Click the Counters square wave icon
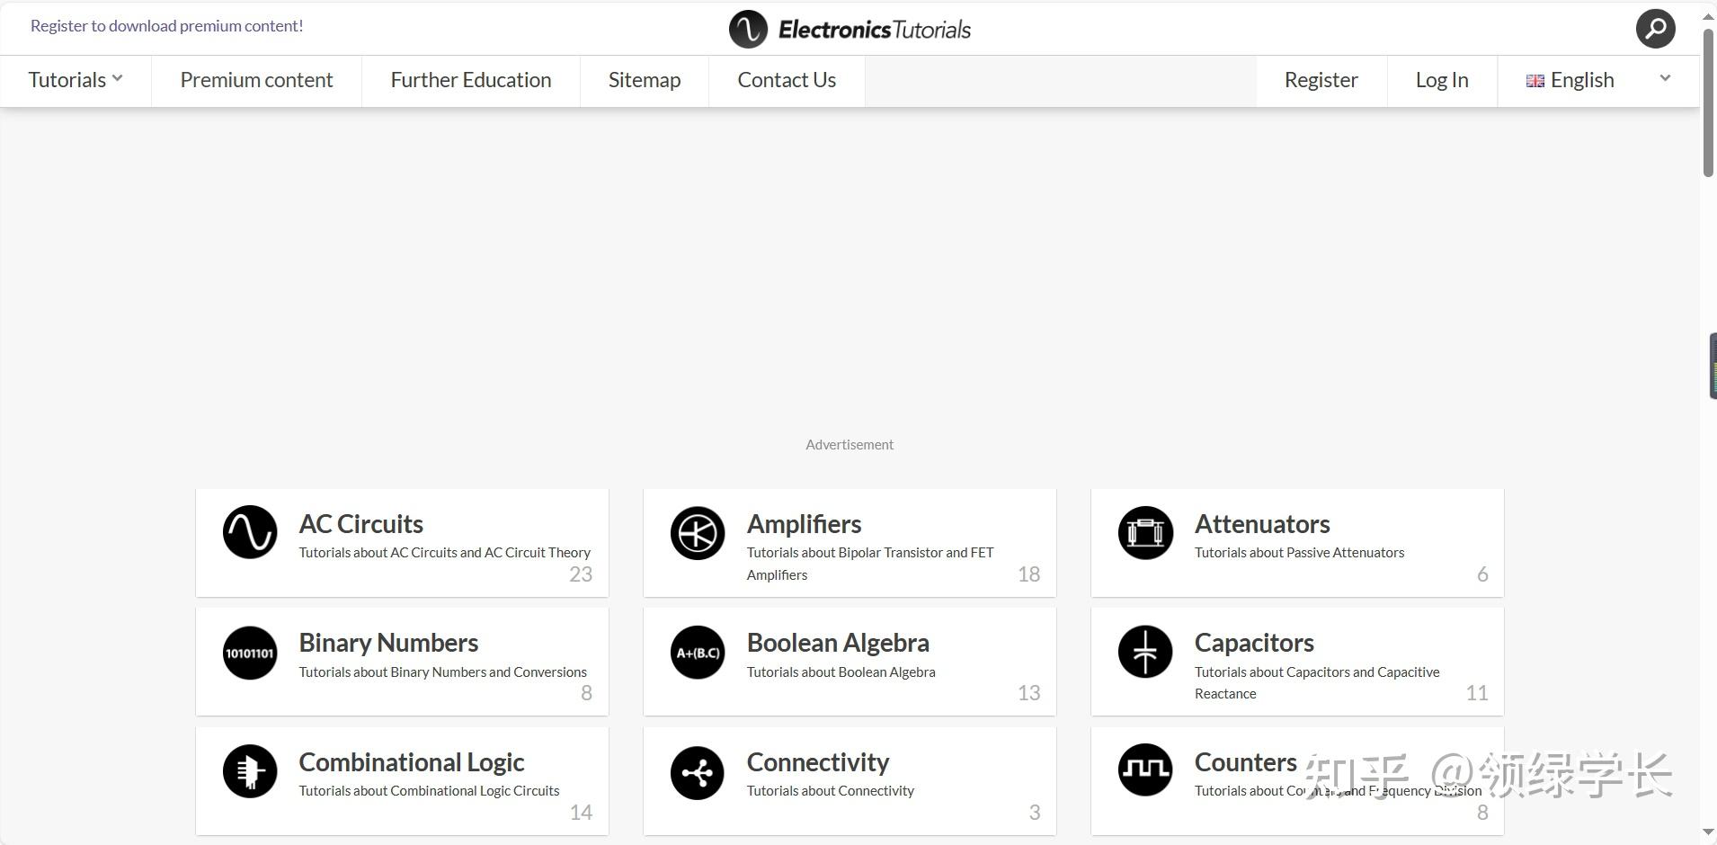Screen dimensions: 1717x845 pos(1145,770)
